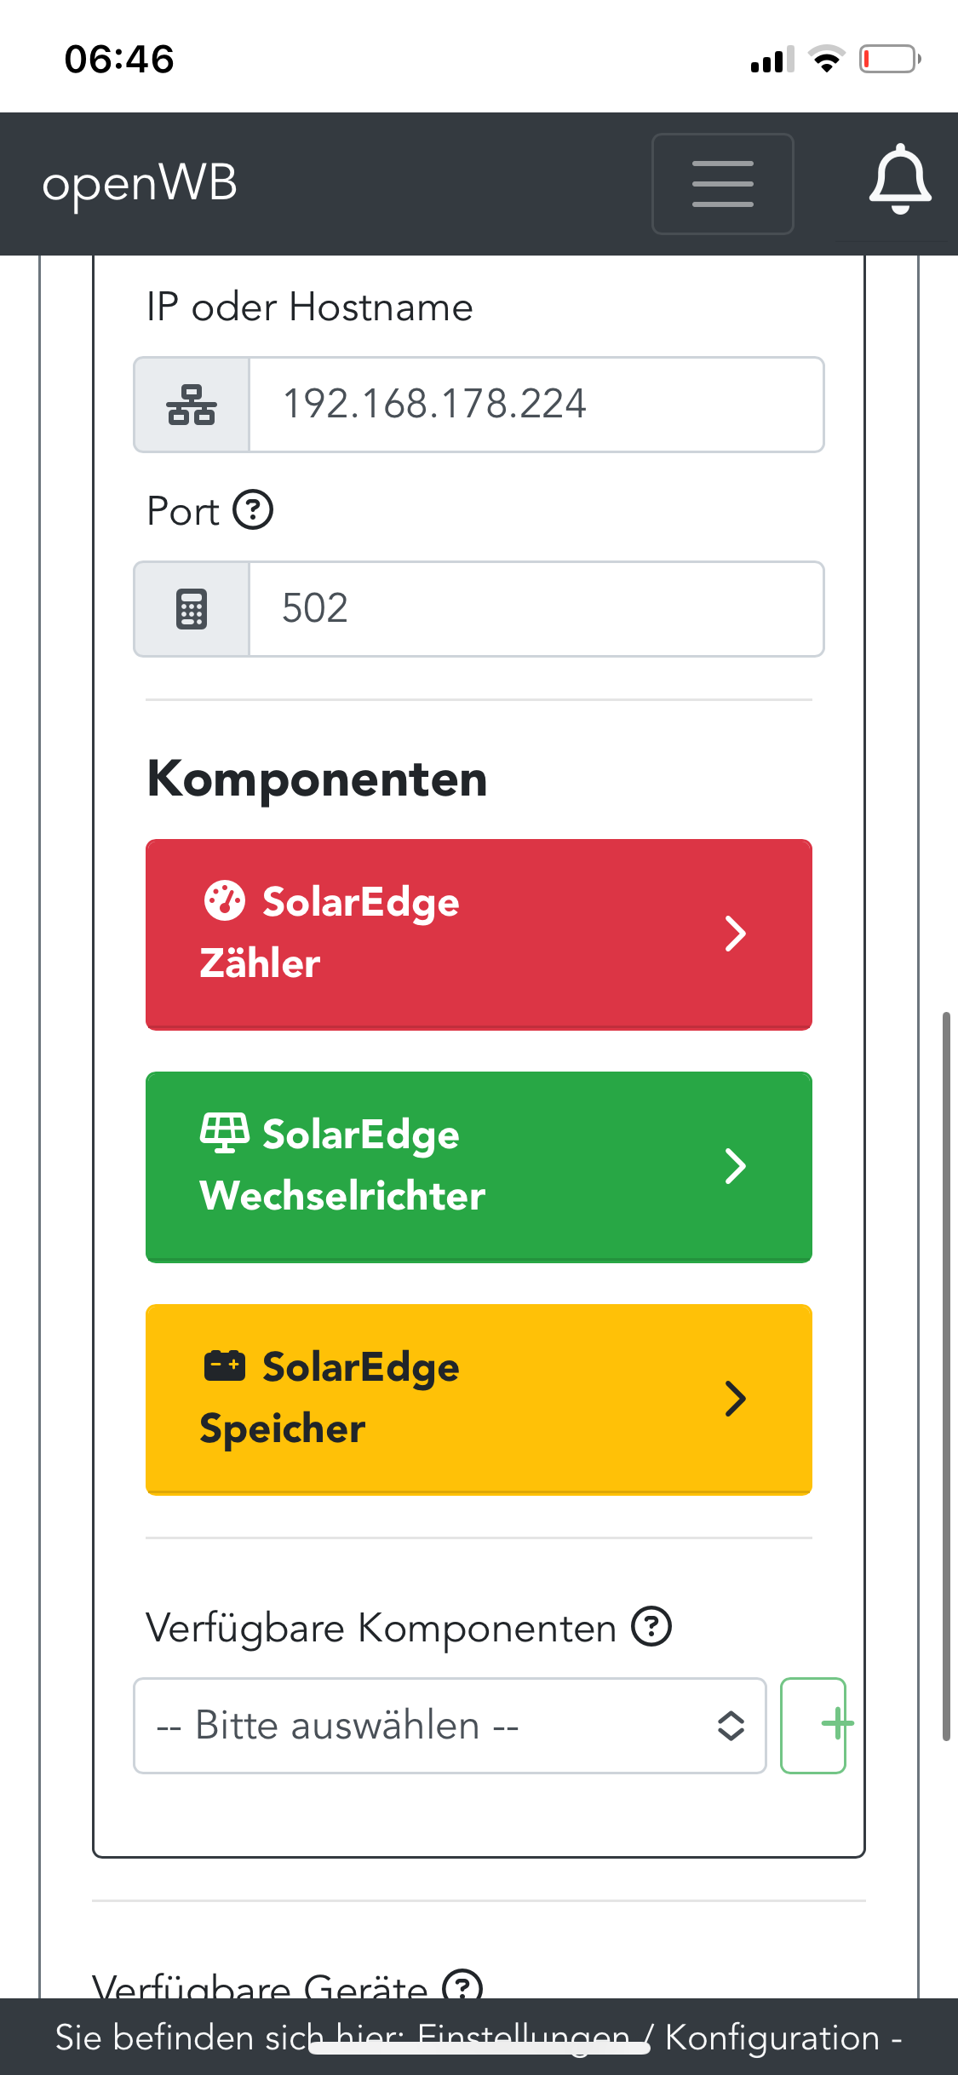Add selected component with green plus button

click(x=813, y=1725)
